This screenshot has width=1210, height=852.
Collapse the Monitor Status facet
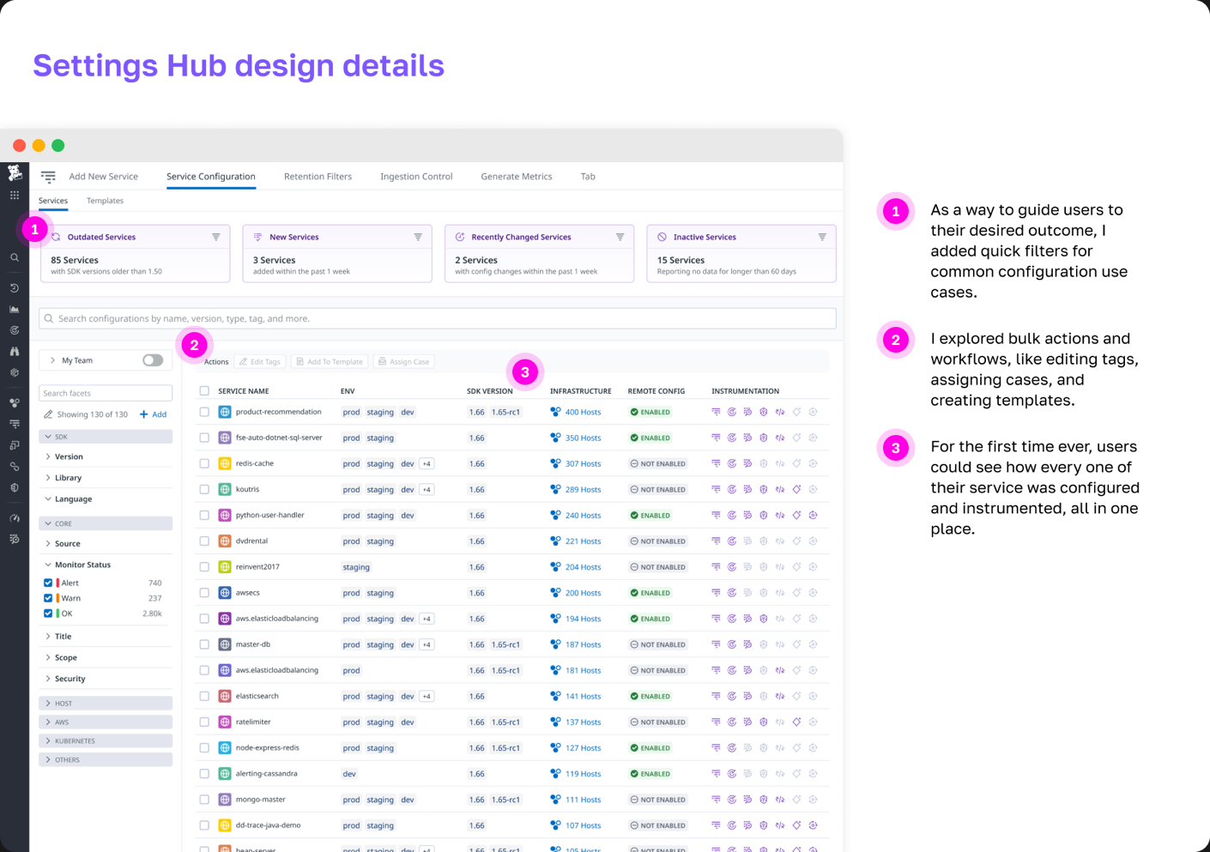coord(48,565)
